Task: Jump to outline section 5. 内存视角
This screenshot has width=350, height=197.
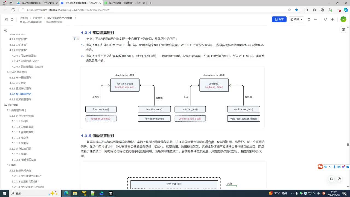Action: click(x=11, y=105)
